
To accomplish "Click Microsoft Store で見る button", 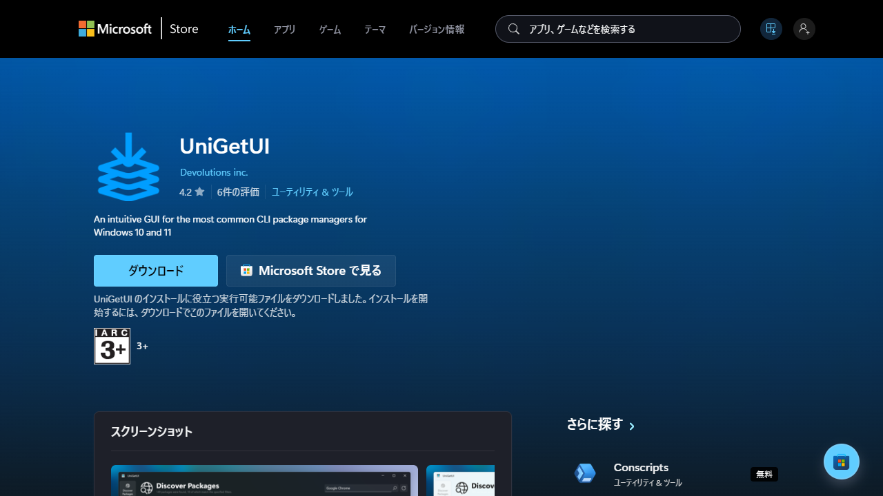I will (311, 271).
